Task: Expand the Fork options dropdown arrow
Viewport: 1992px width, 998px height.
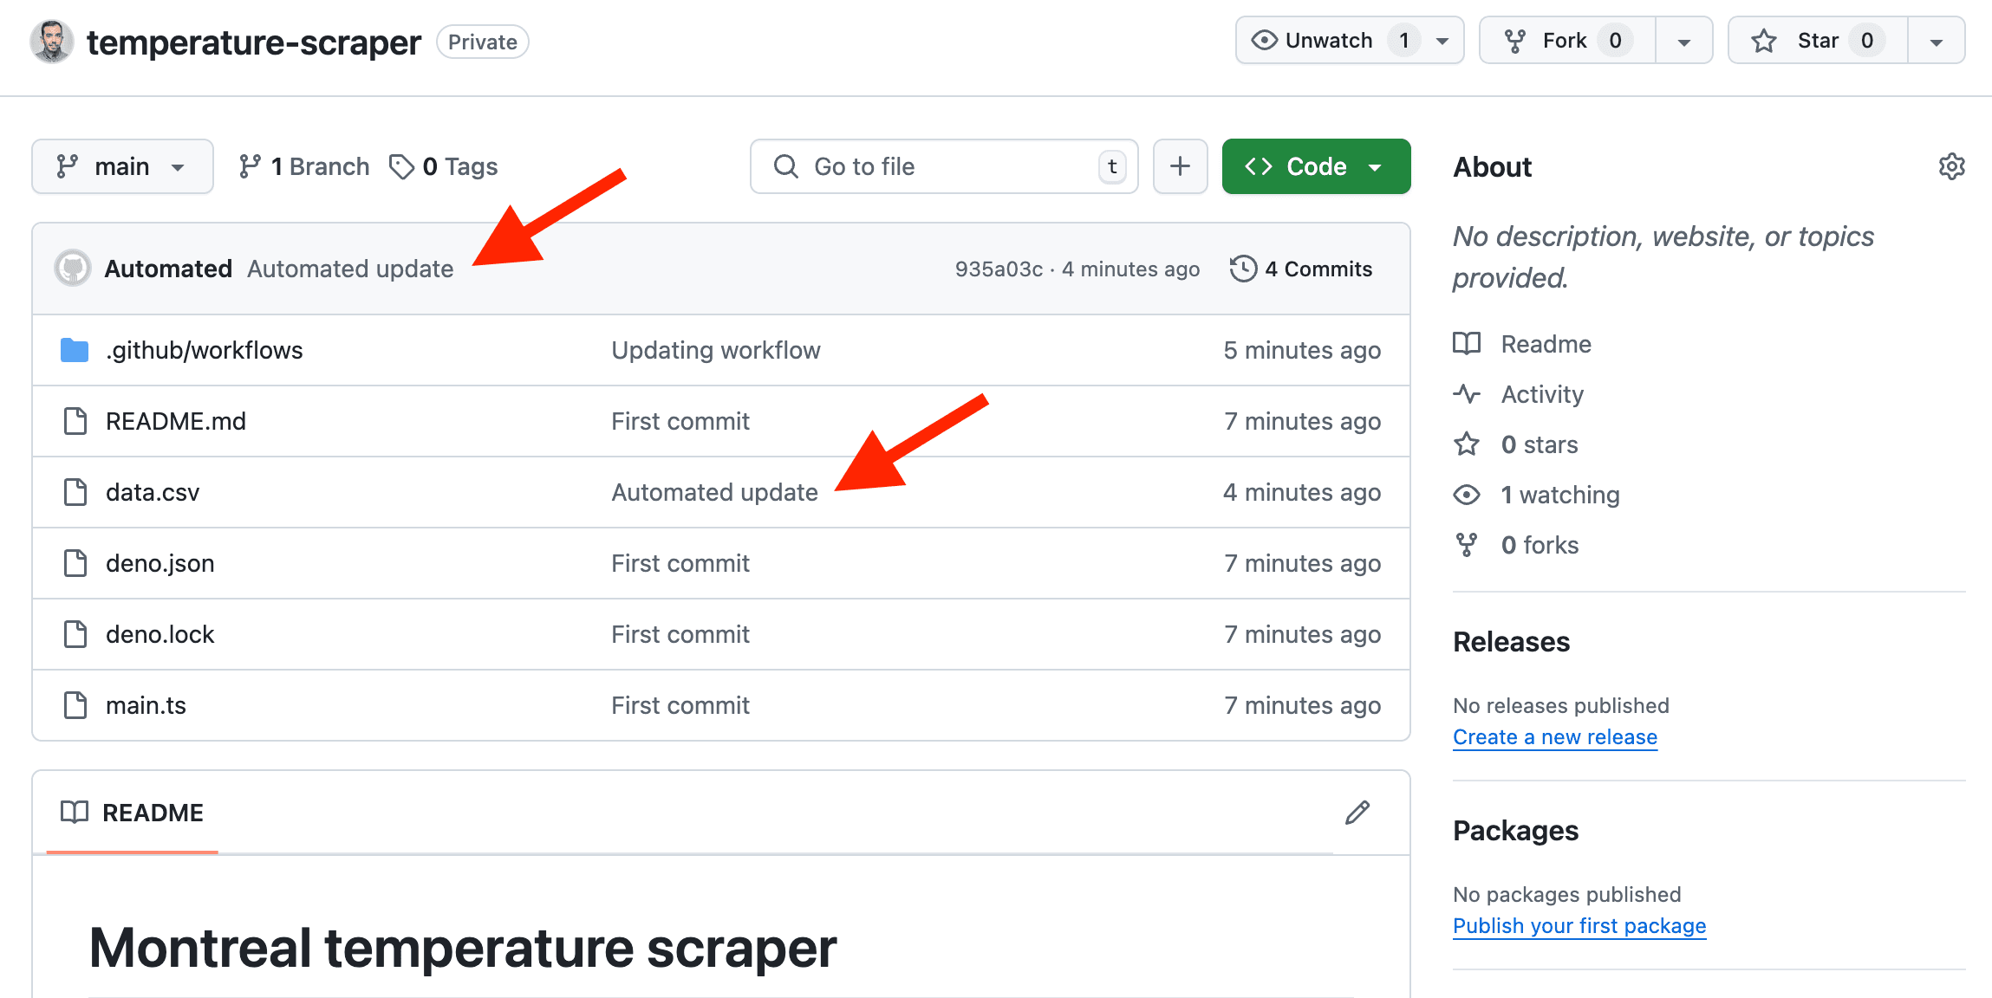Action: pos(1683,41)
